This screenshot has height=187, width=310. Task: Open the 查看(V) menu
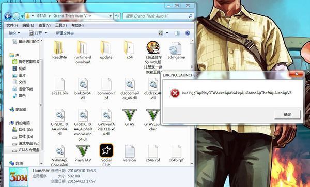(44, 25)
